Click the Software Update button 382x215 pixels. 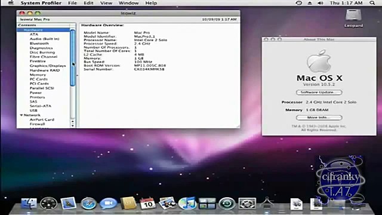[x=319, y=93]
